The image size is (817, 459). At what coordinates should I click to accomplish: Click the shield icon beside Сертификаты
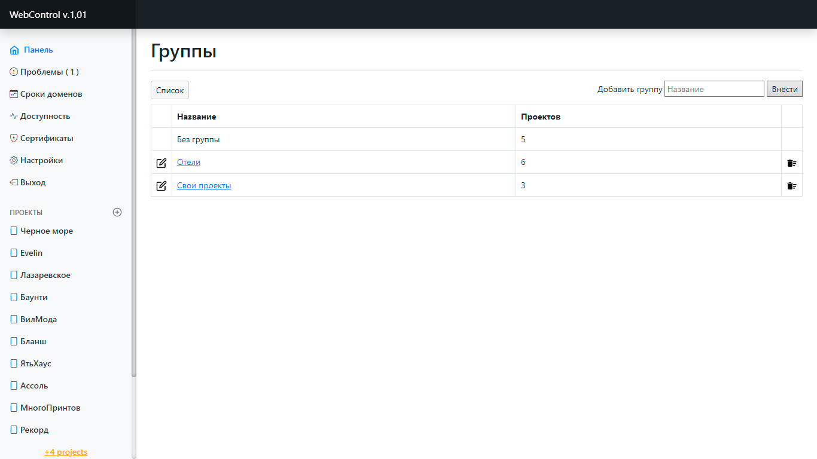tap(14, 139)
